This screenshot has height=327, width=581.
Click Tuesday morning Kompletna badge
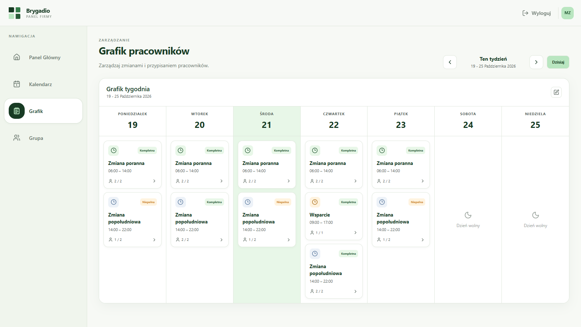pos(214,150)
